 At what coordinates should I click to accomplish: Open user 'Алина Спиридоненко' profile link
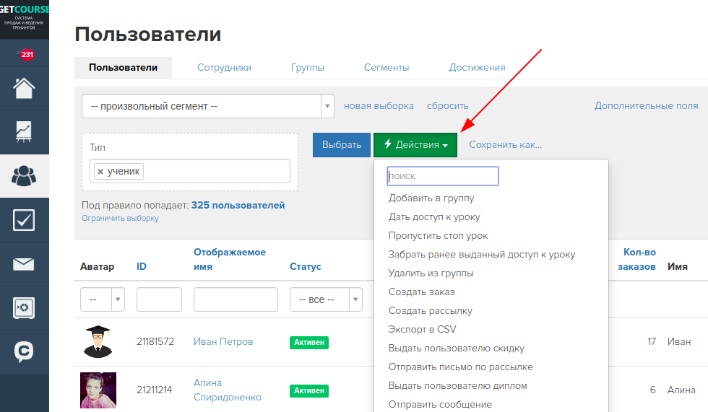[x=228, y=390]
